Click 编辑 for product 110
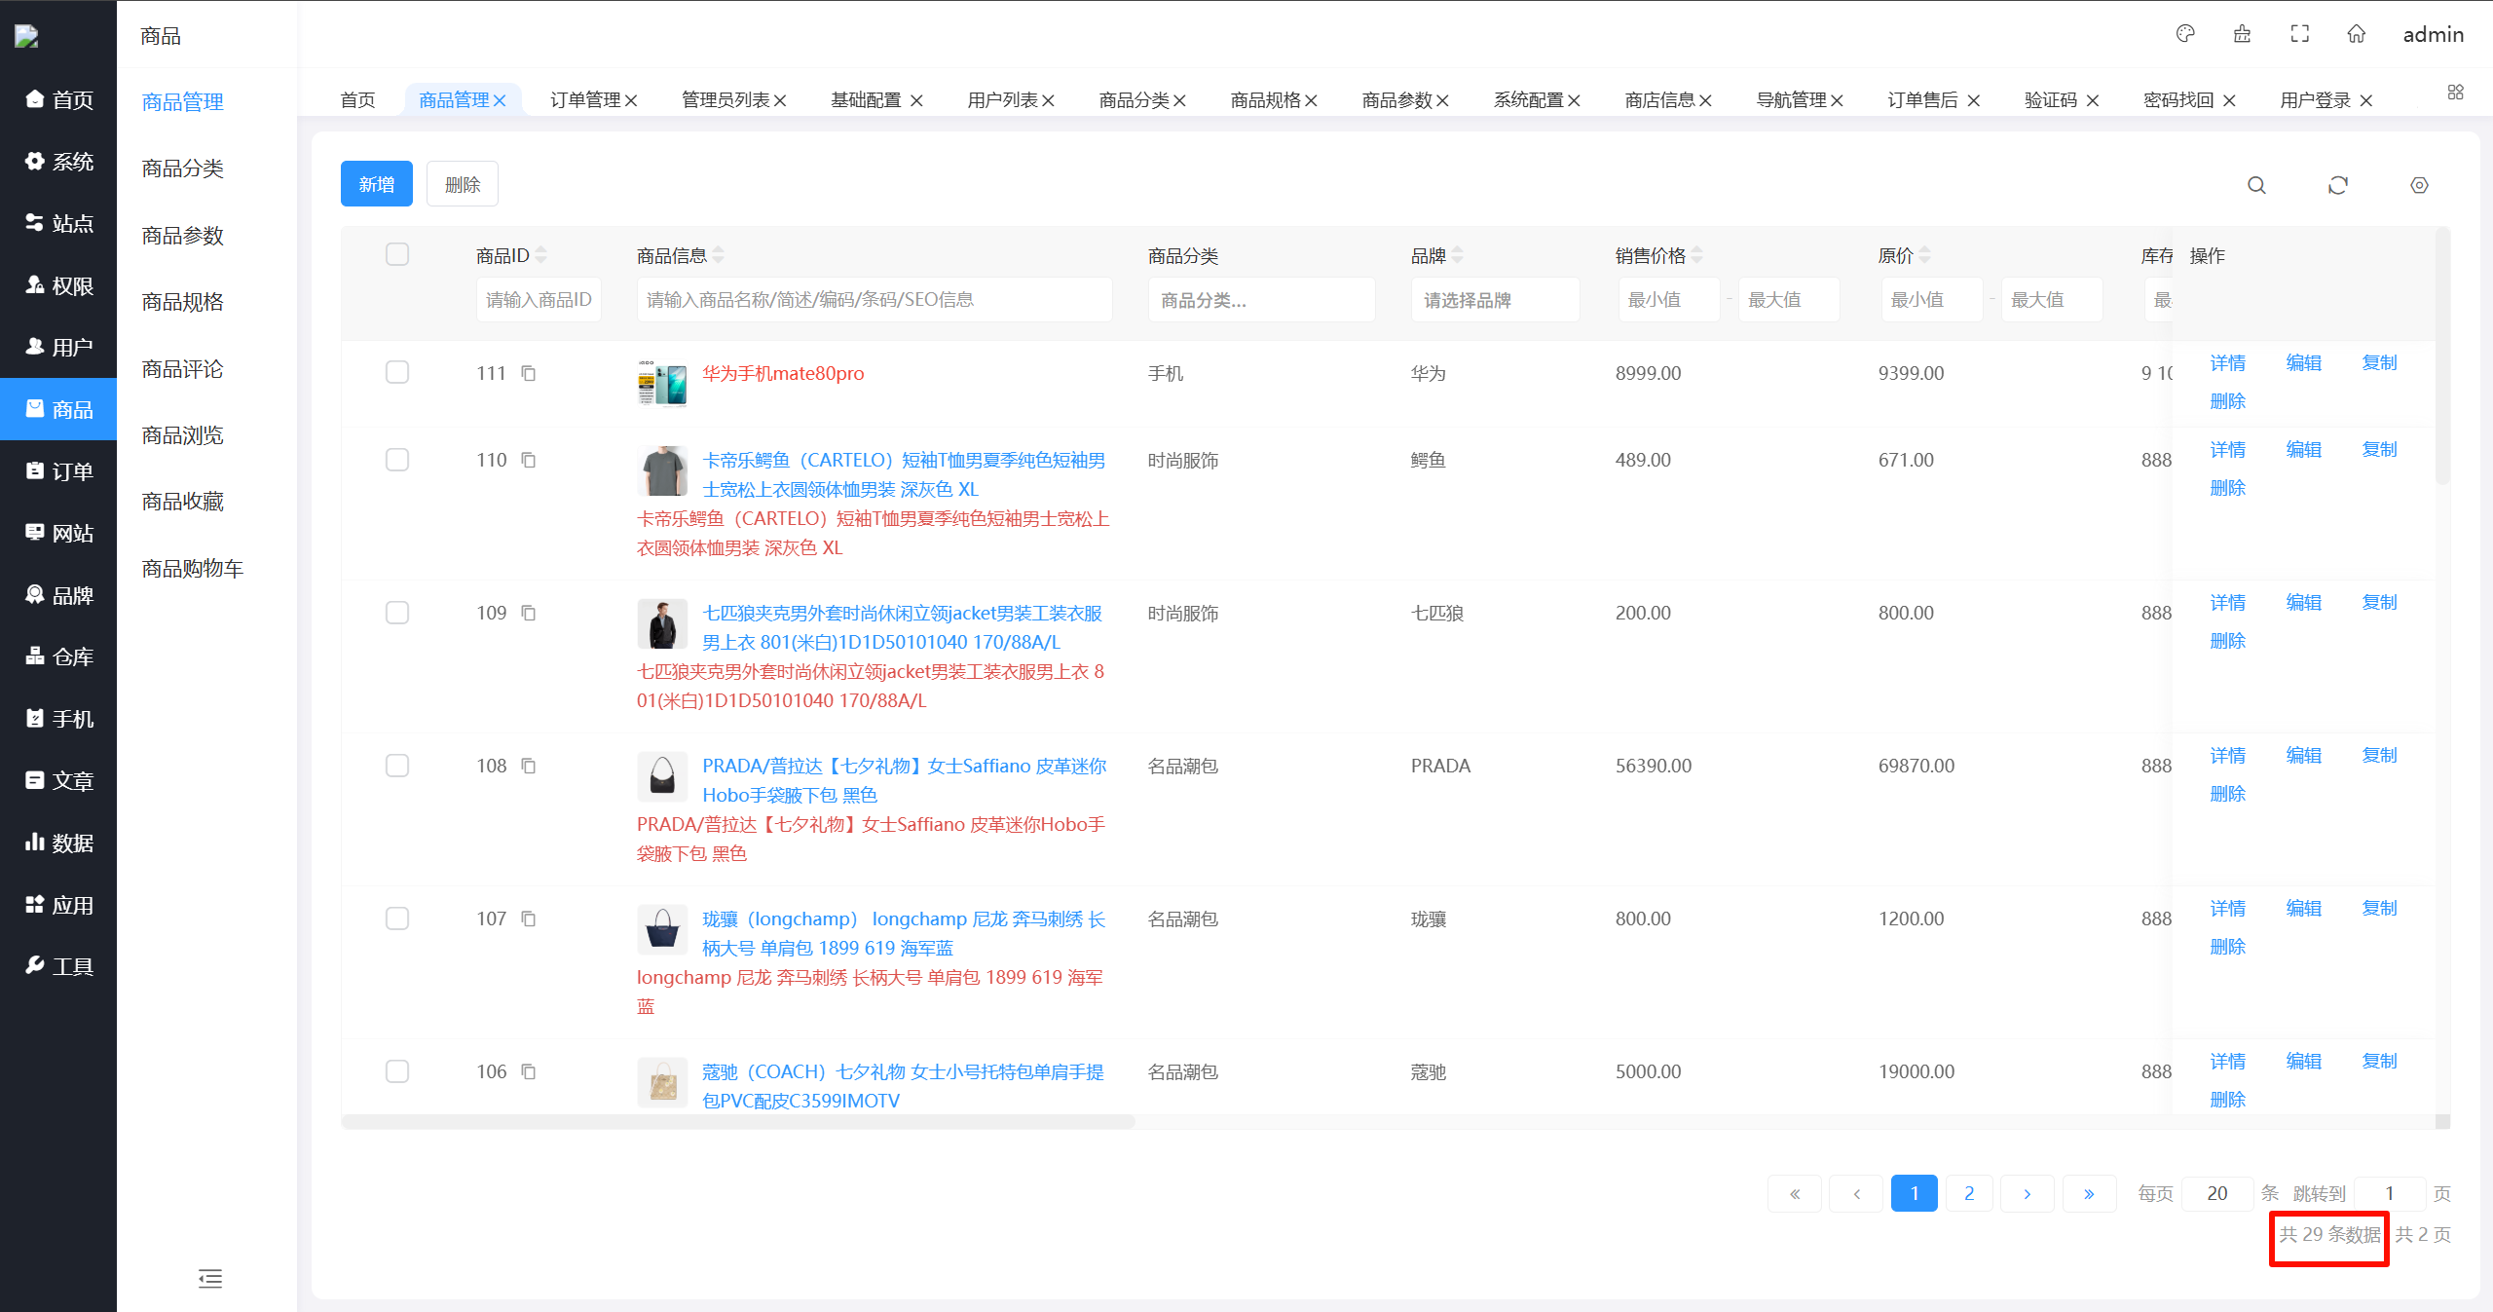 click(2304, 450)
